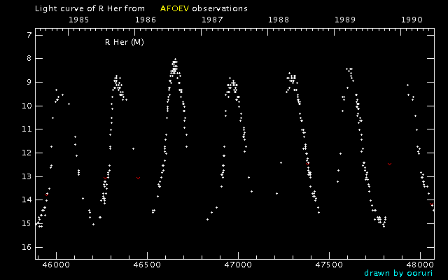Click the 46500 Julian date axis label
Viewport: 448px width, 280px height.
point(147,265)
